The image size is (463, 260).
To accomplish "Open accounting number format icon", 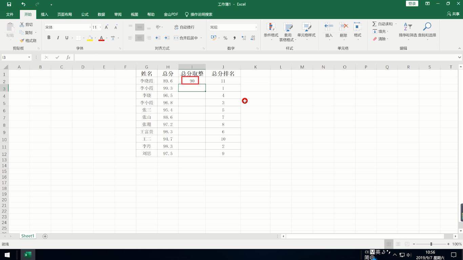I will [214, 38].
